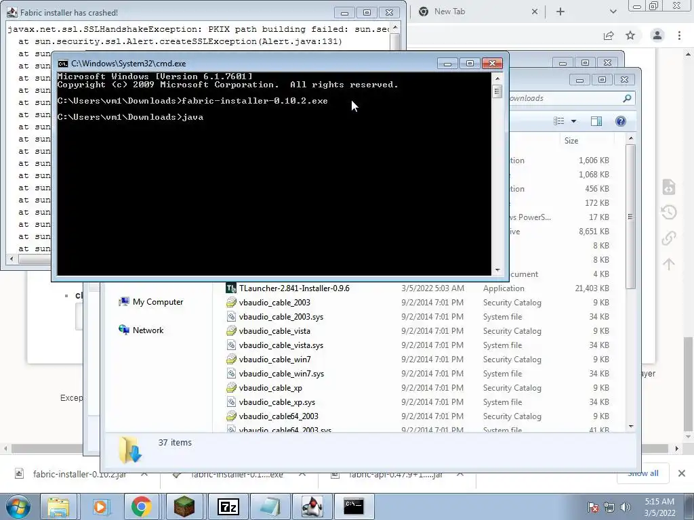Click the Chrome profile avatar icon
Image resolution: width=694 pixels, height=520 pixels.
[x=657, y=35]
